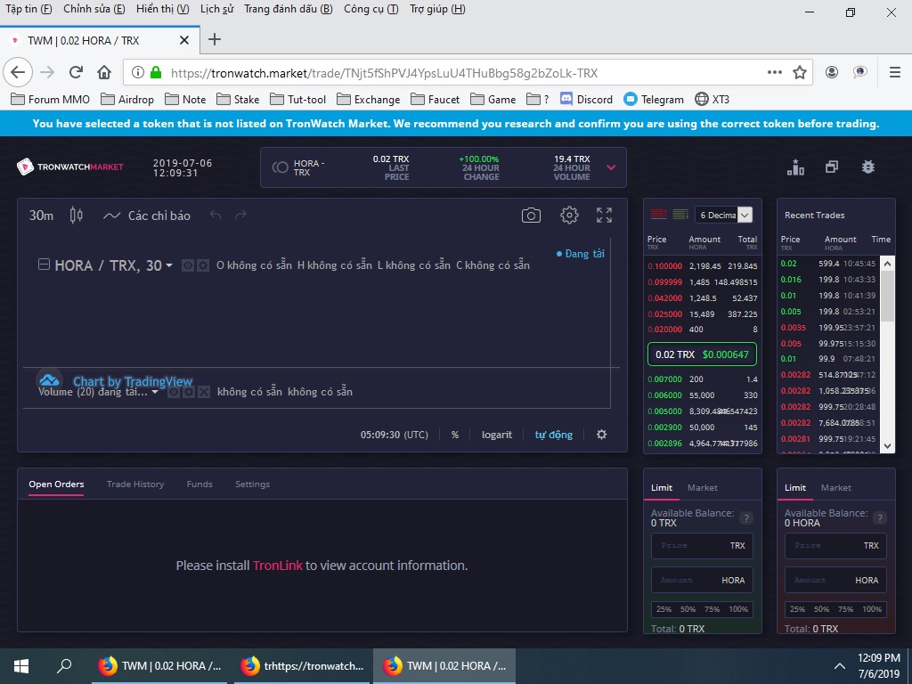
Task: Show buy orders only in order book
Action: click(x=680, y=215)
